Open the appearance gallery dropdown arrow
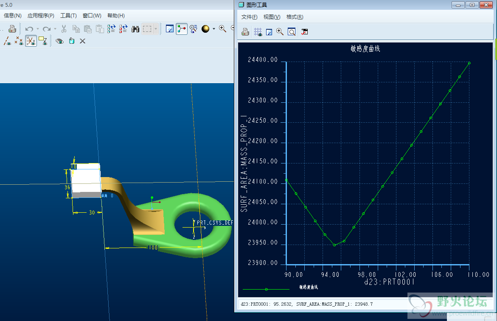The image size is (497, 321). [x=214, y=29]
